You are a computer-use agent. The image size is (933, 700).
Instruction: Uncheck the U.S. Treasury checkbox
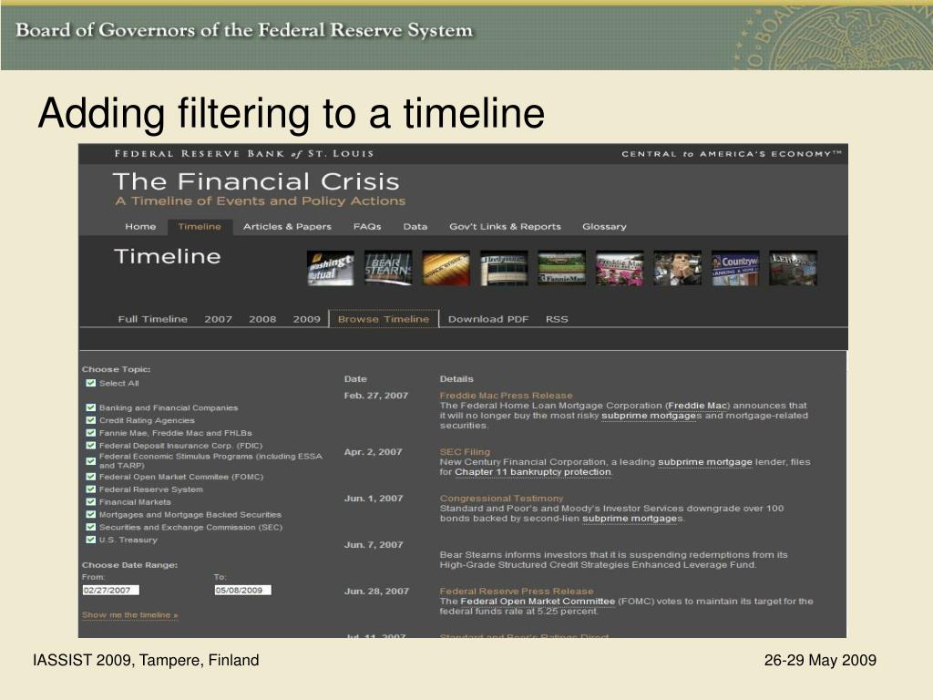click(x=91, y=540)
